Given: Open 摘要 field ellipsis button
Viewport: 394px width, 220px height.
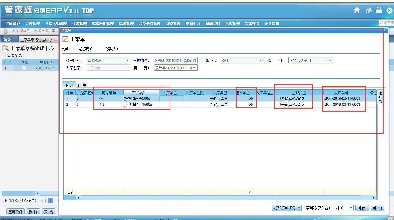Looking at the screenshot, I should pyautogui.click(x=195, y=68).
